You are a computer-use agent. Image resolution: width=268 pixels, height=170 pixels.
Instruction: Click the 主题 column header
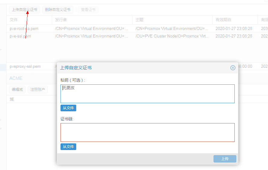pos(172,20)
